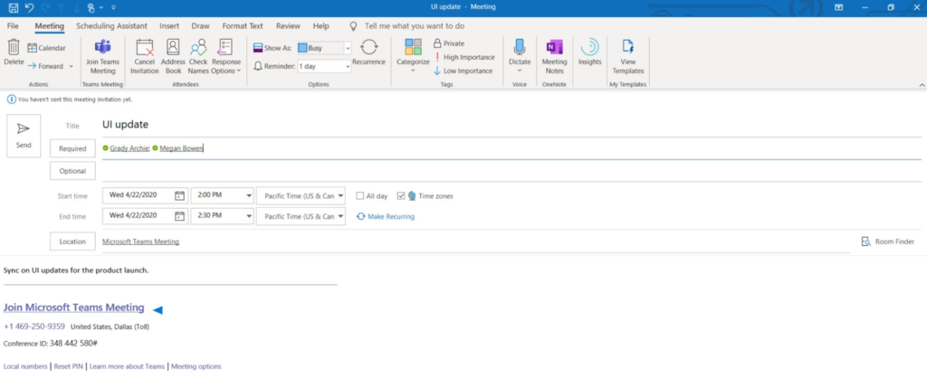Viewport: 927px width, 379px height.
Task: Open the Draw tab
Action: click(200, 26)
